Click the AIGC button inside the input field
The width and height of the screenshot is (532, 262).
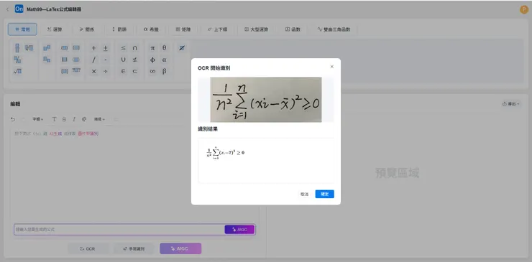pos(239,230)
